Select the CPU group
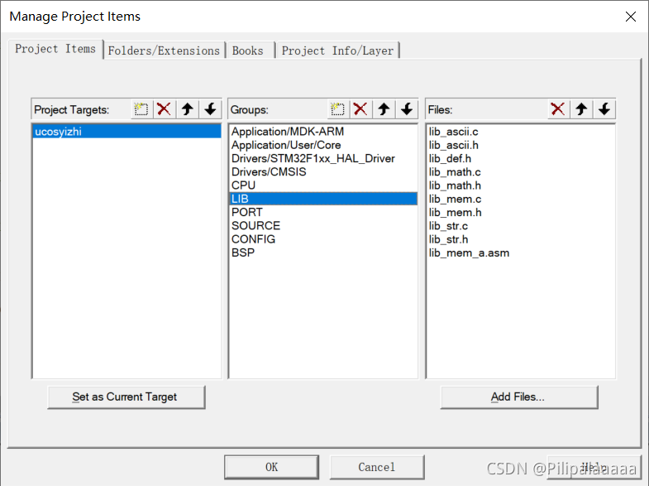 tap(323, 185)
